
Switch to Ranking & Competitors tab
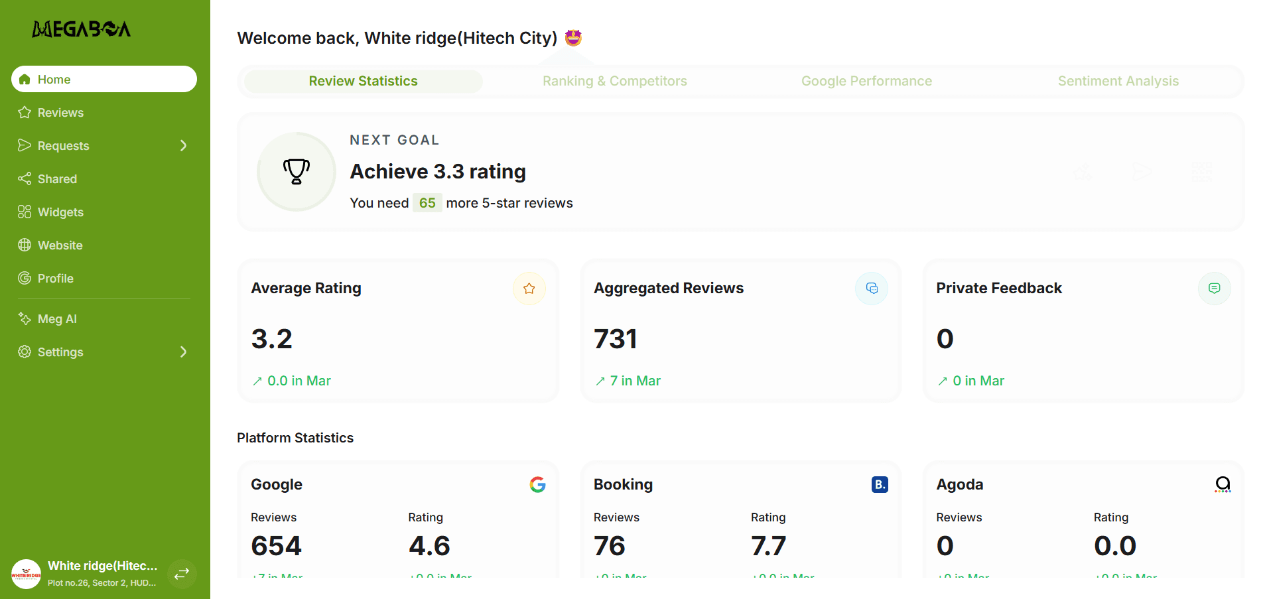[x=615, y=81]
